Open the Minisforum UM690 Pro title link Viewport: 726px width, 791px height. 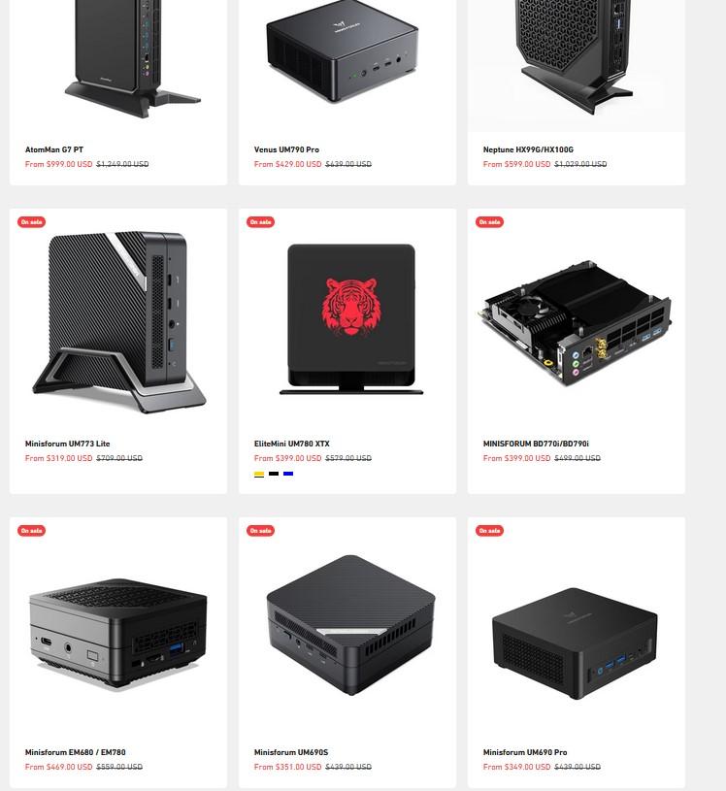[x=525, y=752]
